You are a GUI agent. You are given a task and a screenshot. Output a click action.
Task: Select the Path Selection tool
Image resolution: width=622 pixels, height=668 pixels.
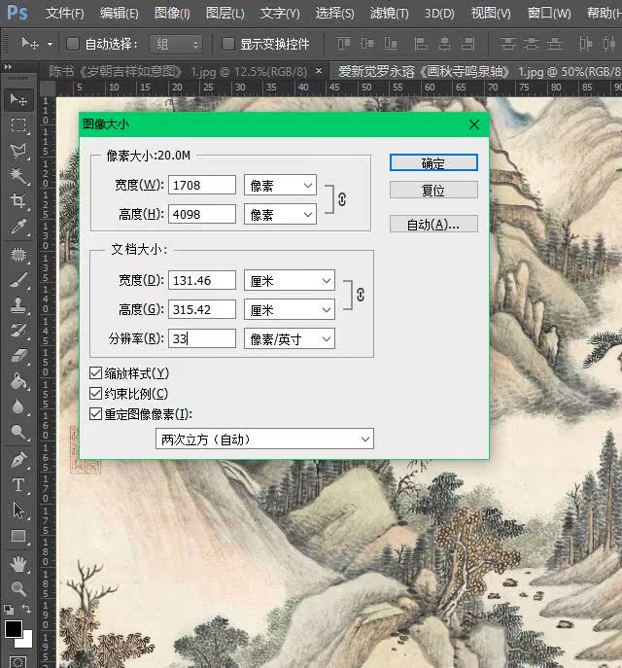click(x=18, y=510)
